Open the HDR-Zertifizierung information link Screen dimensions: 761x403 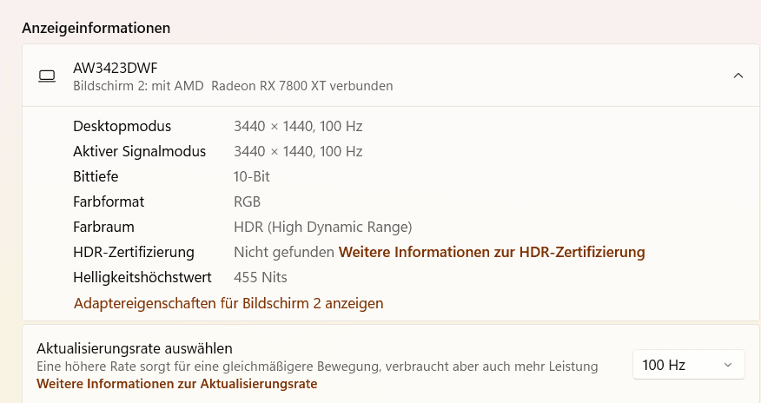tap(491, 253)
